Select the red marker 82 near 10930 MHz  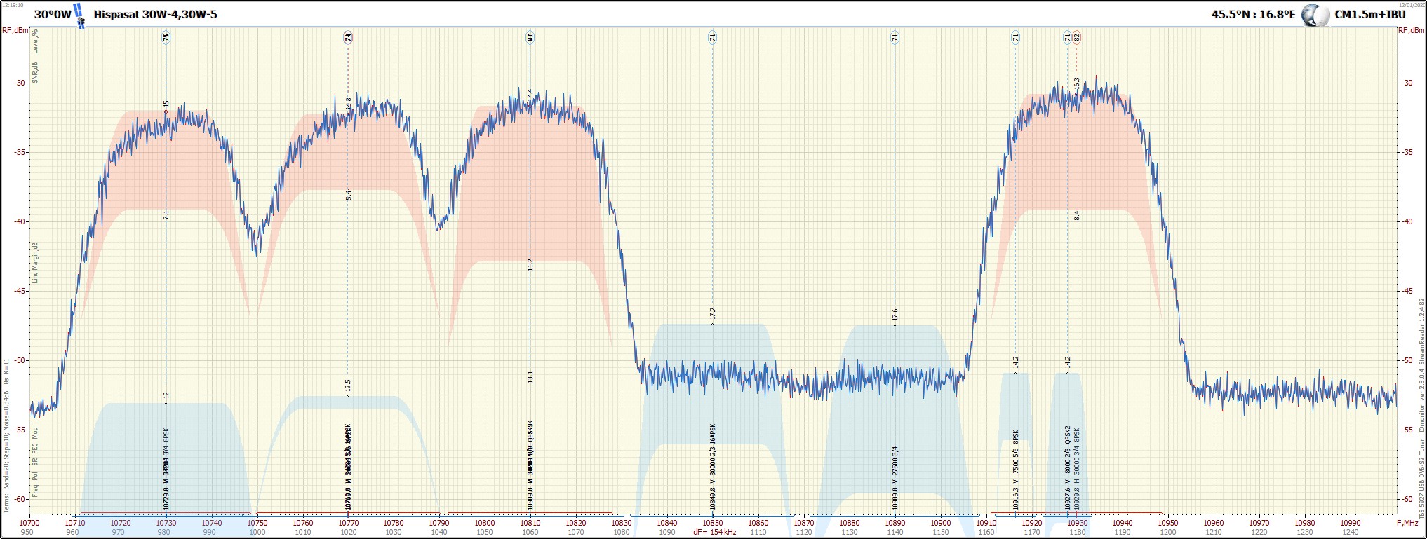click(1076, 37)
